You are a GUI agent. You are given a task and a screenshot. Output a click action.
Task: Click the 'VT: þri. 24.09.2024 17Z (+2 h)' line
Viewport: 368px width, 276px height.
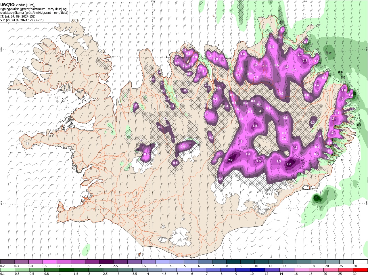coord(22,20)
